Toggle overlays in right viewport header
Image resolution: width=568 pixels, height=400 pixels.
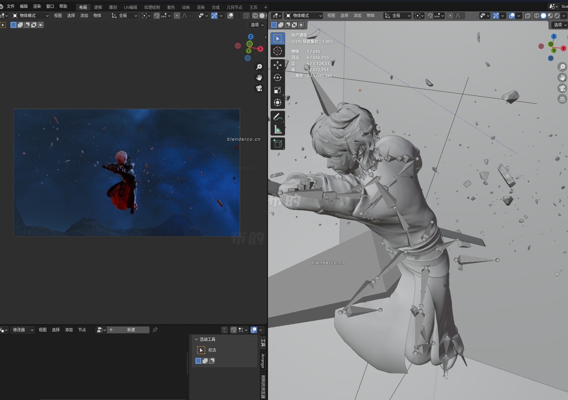(512, 16)
